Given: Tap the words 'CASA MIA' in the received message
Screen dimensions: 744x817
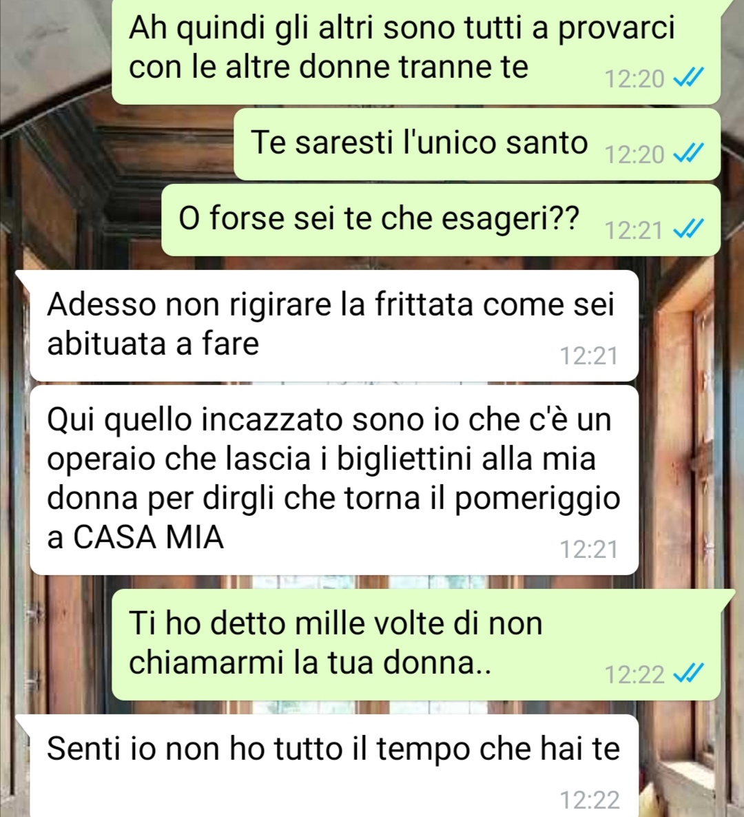Looking at the screenshot, I should [x=149, y=537].
